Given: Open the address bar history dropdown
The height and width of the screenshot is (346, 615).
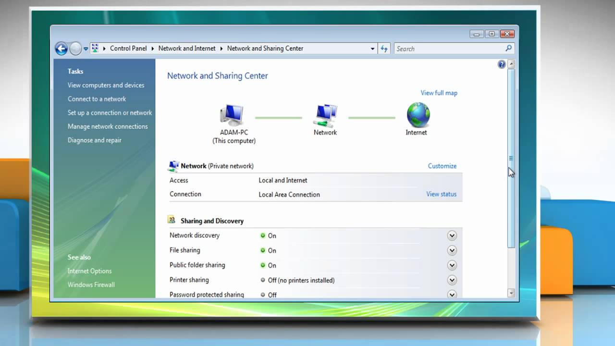Looking at the screenshot, I should coord(372,49).
